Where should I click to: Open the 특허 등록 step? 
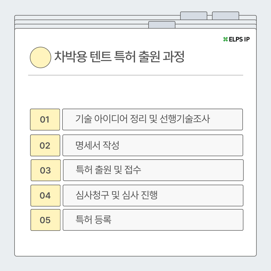(x=153, y=220)
